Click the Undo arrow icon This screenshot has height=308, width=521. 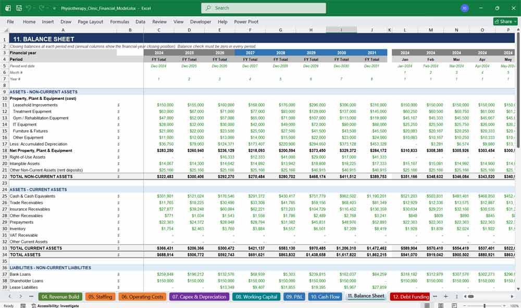(29, 8)
